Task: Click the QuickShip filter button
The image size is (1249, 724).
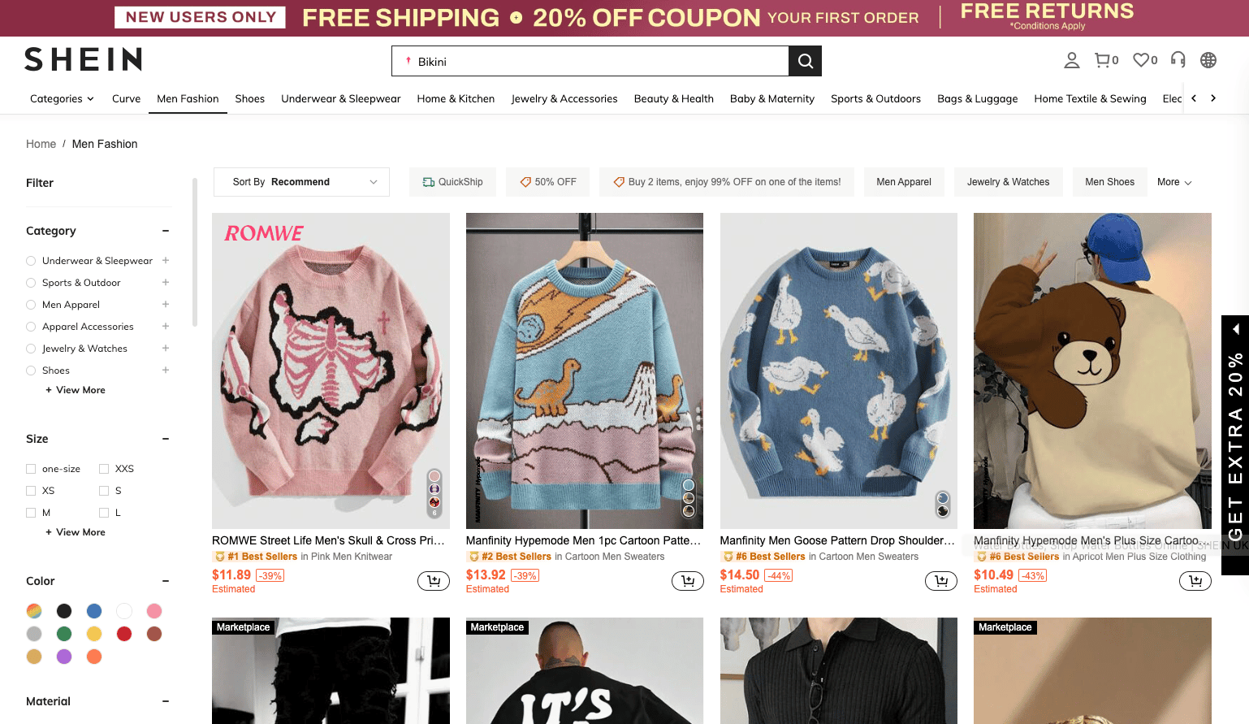Action: click(452, 182)
